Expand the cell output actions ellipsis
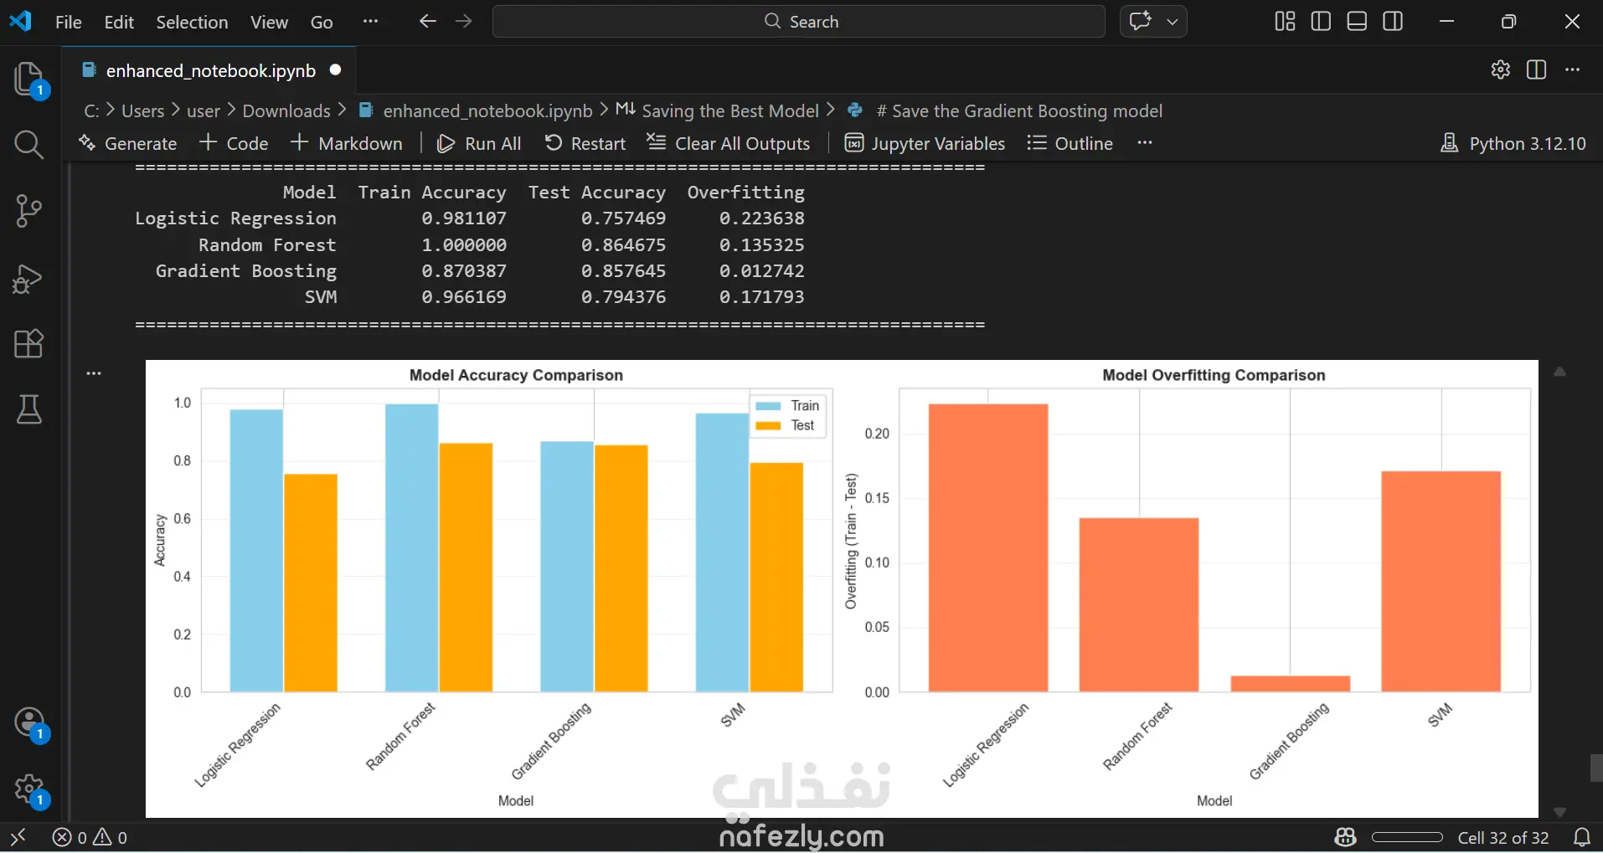 pos(94,373)
